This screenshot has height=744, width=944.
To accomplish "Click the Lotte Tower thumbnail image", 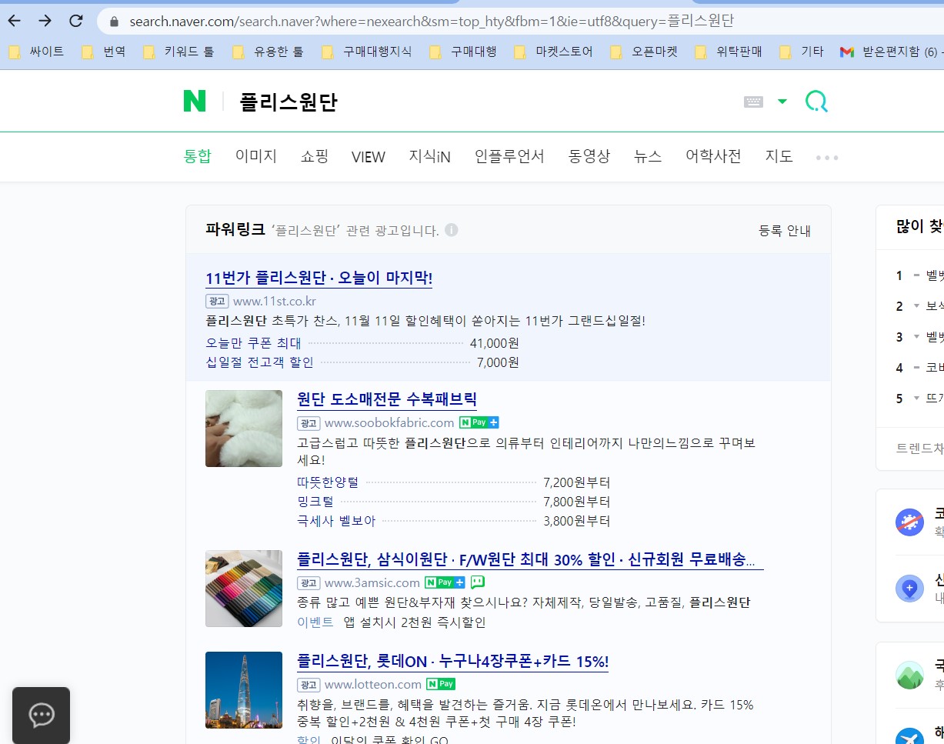I will [x=244, y=690].
